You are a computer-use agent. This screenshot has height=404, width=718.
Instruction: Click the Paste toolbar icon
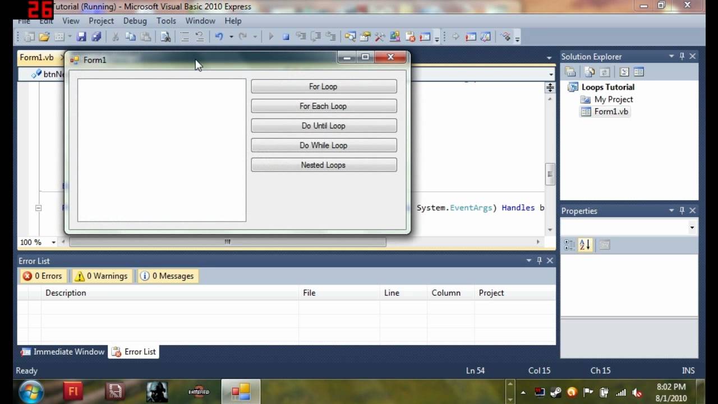(145, 36)
